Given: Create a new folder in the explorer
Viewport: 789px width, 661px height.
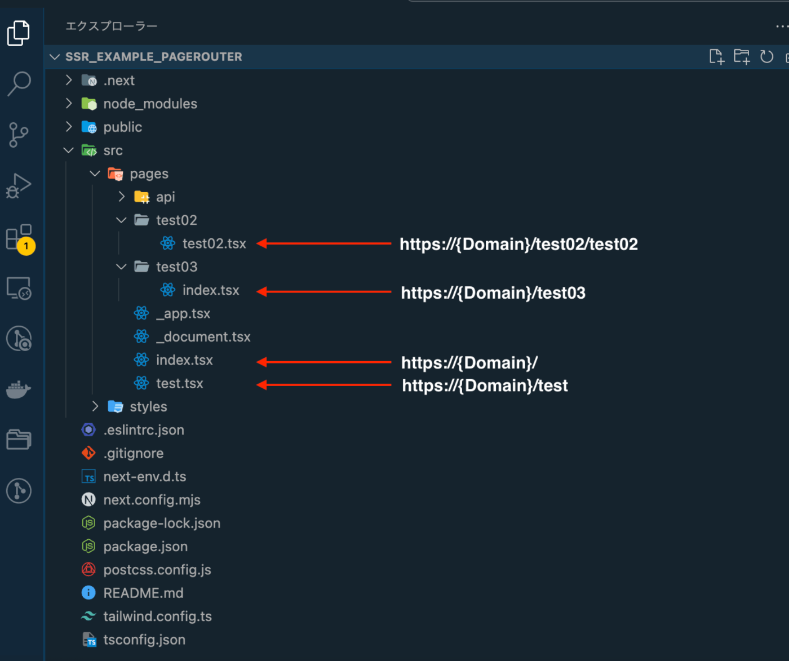Looking at the screenshot, I should coord(741,56).
